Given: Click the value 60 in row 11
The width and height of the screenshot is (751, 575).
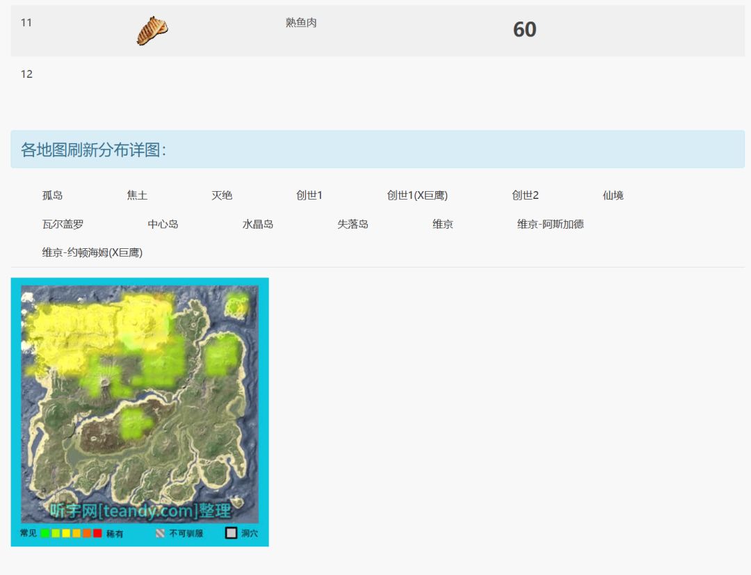Looking at the screenshot, I should (x=524, y=30).
